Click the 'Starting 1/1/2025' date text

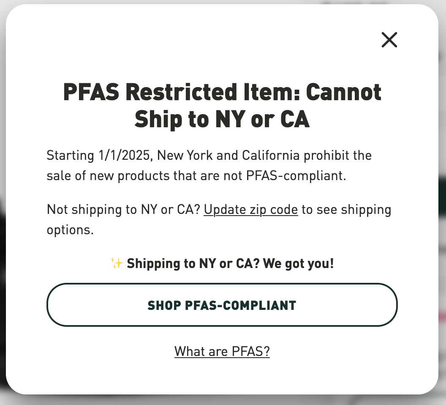[99, 156]
